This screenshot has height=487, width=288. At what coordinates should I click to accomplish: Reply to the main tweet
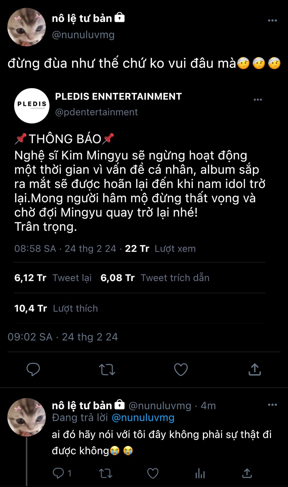(x=33, y=369)
